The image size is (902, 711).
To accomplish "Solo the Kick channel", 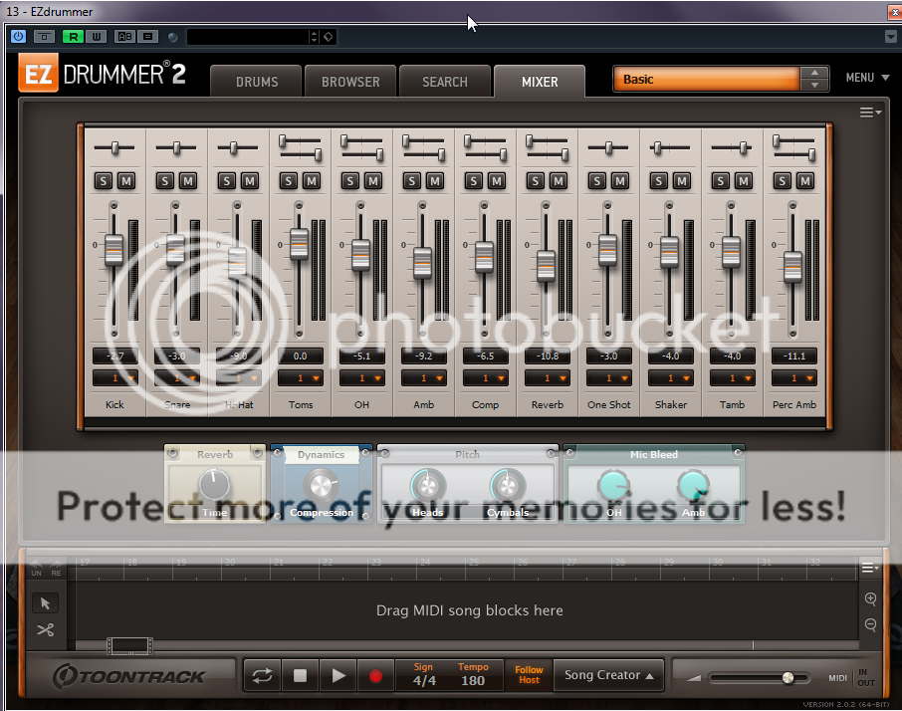I will click(103, 180).
